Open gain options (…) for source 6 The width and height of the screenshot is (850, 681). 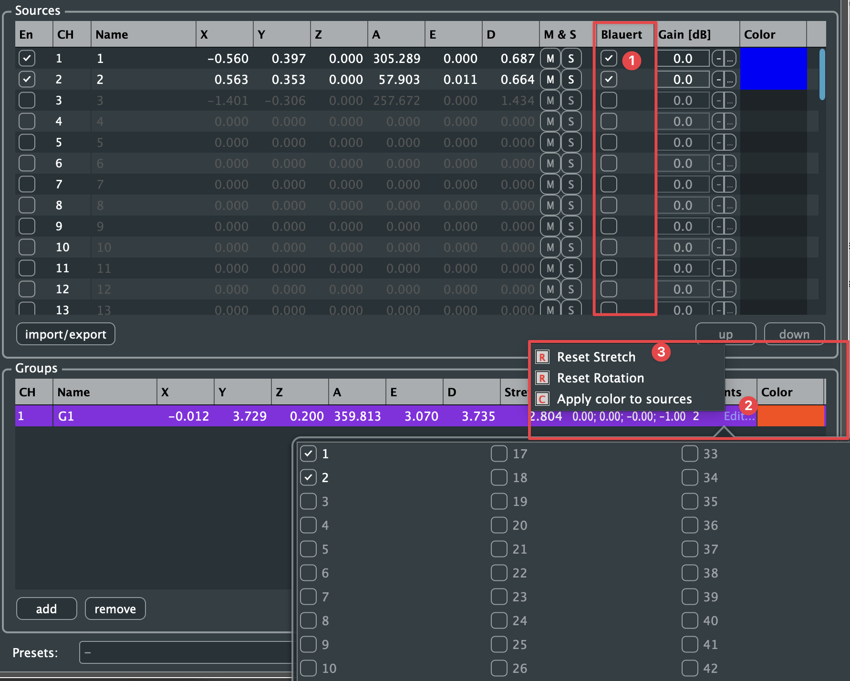pos(730,164)
